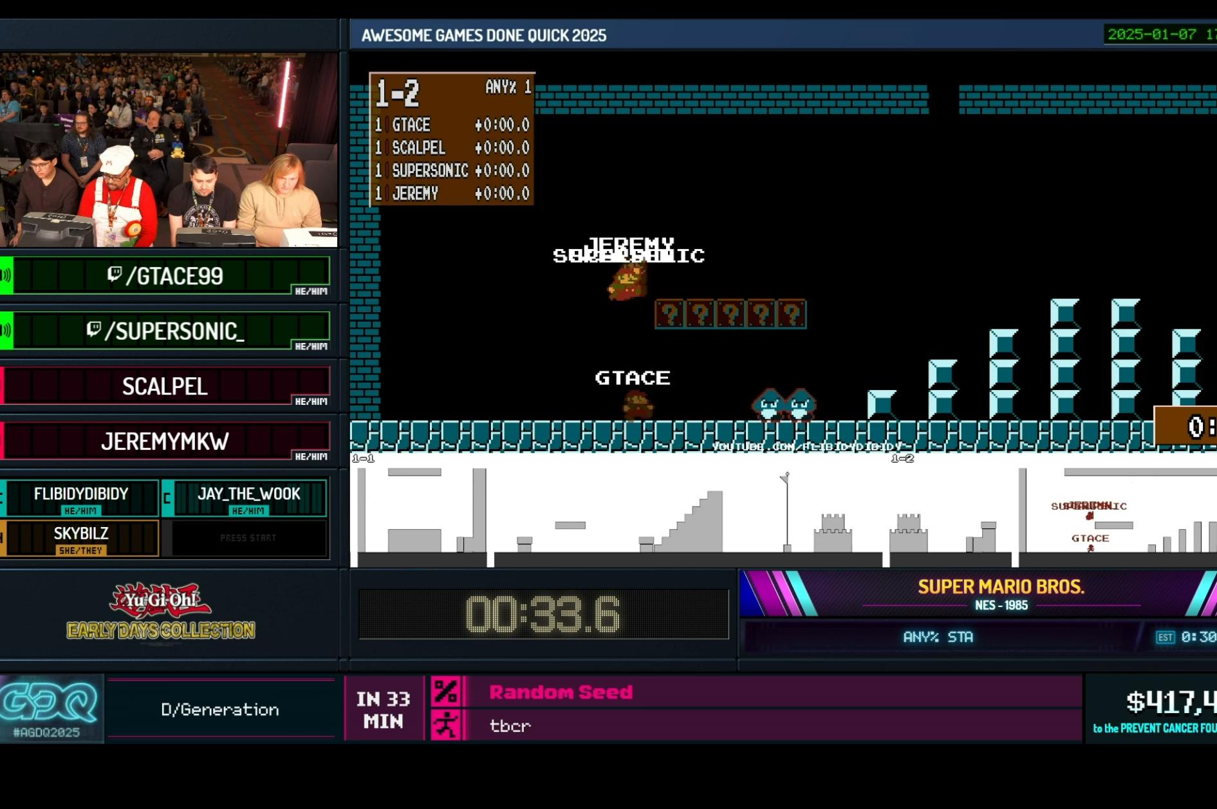Click the 1-2 level heading on leaderboard
Screen dimensions: 1217x809
(397, 93)
